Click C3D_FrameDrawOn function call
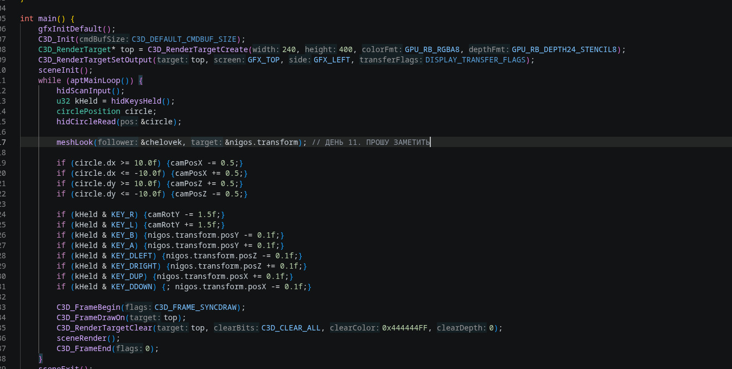Viewport: 732px width, 369px height. (x=90, y=317)
